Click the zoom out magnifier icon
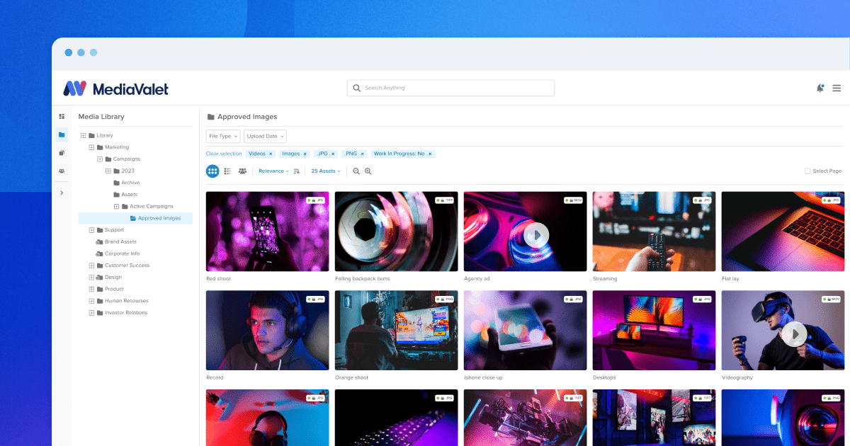Screen dimensions: 850x446 [x=356, y=171]
